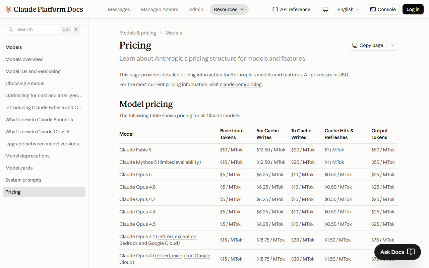This screenshot has width=429, height=268.
Task: Click the Ask Docs book icon
Action: 411,252
